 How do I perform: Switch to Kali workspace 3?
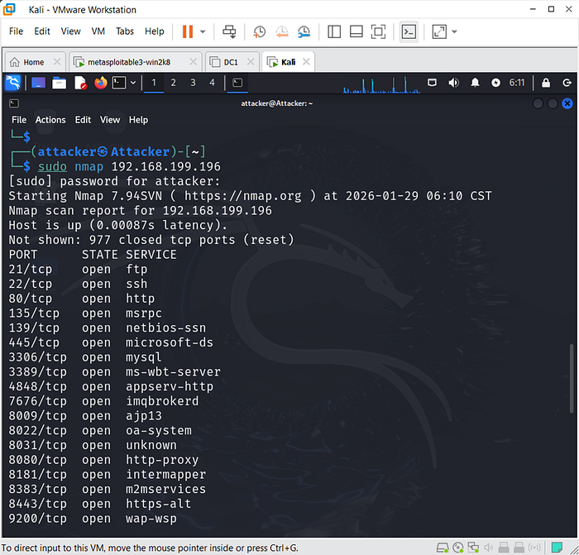pos(193,83)
